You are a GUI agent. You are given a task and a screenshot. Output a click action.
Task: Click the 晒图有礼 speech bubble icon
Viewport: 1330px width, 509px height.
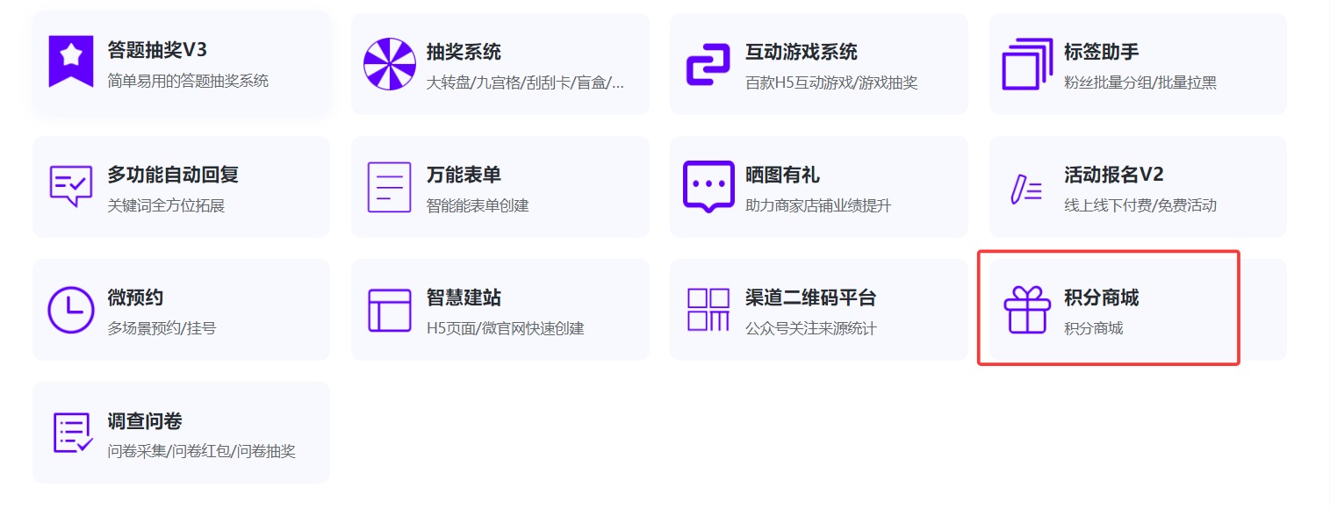[708, 186]
